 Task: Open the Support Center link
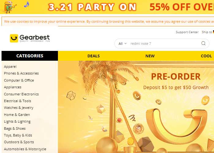[187, 32]
